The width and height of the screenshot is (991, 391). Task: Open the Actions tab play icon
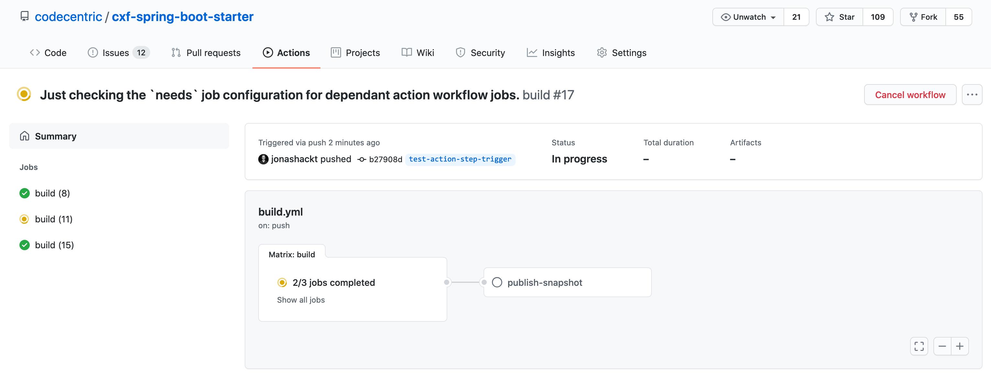(x=268, y=53)
